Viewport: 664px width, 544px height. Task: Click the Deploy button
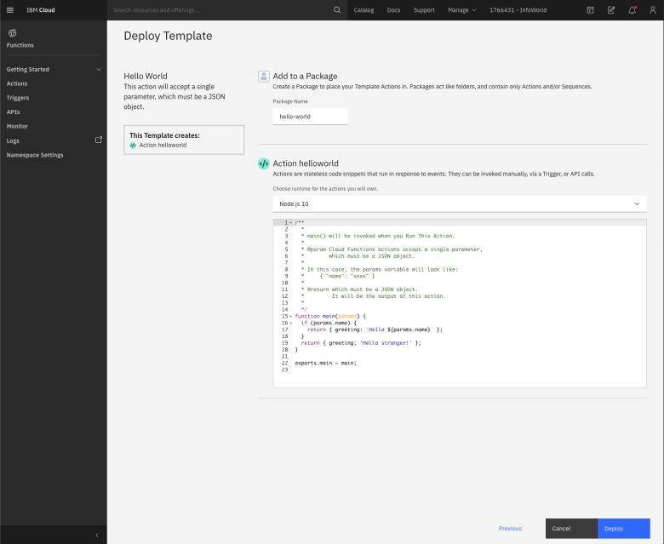click(x=623, y=529)
